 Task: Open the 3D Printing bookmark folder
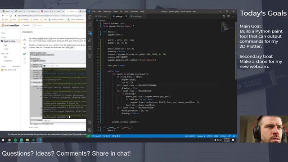[x=23, y=19]
